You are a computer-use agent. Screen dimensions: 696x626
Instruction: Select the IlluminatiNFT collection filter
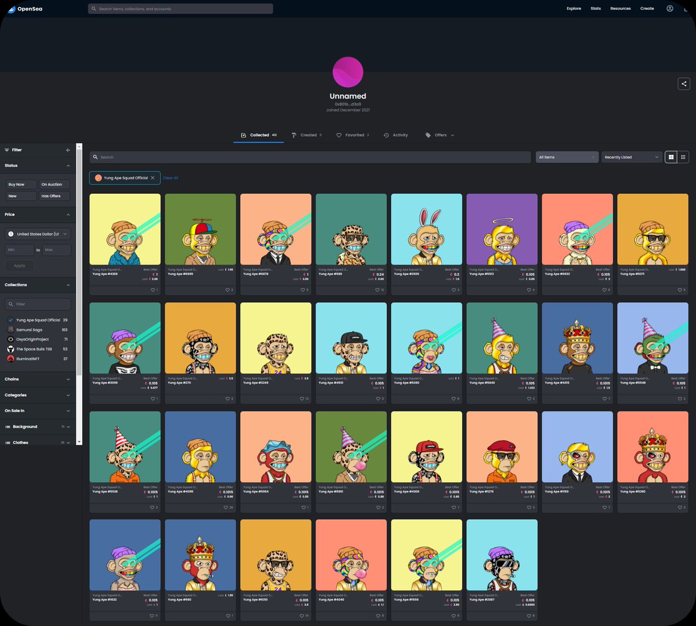coord(38,359)
